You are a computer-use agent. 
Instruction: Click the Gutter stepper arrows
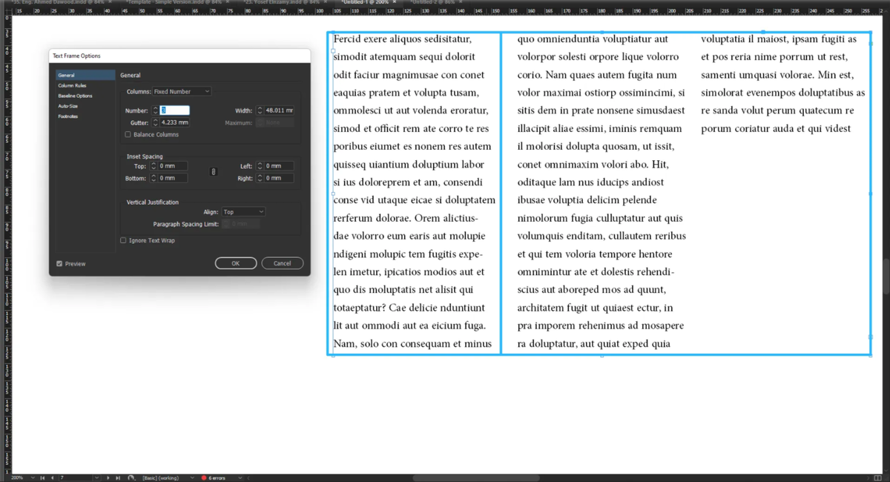click(x=156, y=122)
